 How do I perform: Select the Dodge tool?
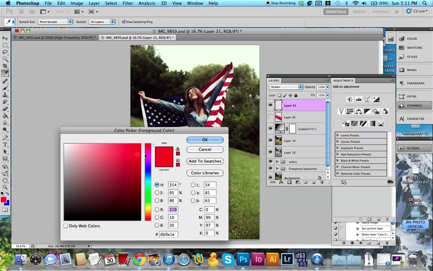coord(5,130)
